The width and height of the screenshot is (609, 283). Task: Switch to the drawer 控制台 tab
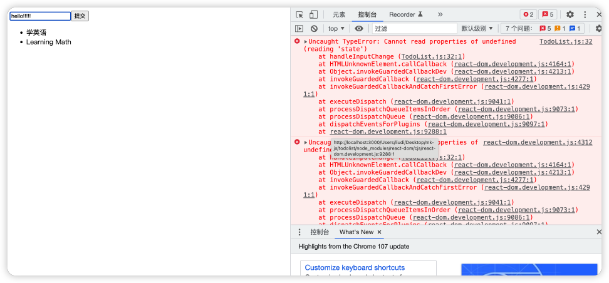click(320, 232)
